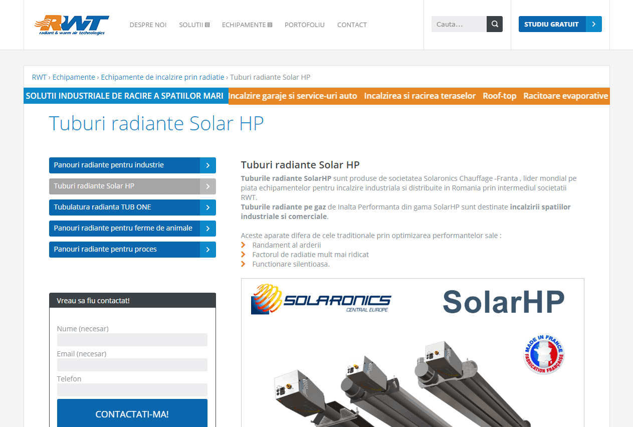Open Echipamente de incalzire prin radiatie breadcrumb

point(163,77)
